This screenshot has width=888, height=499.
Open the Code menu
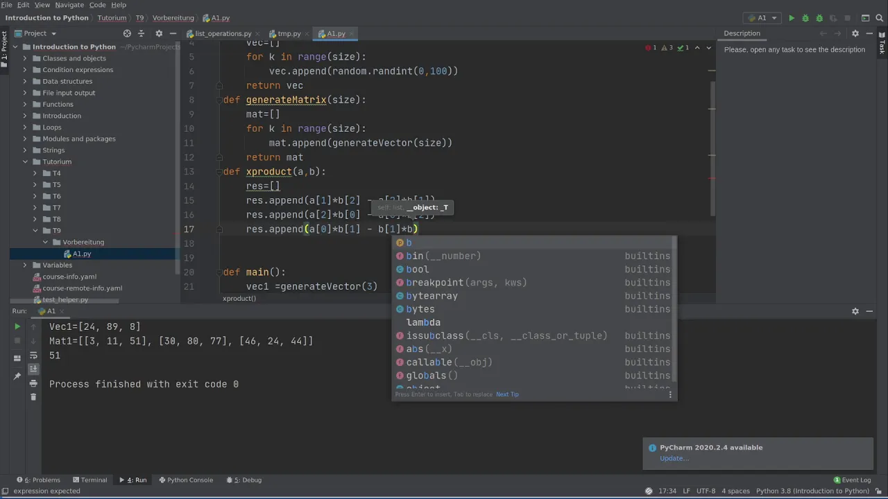point(97,5)
